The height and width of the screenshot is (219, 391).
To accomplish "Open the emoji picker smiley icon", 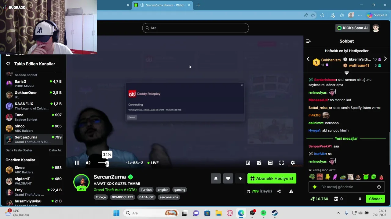I will (x=379, y=187).
